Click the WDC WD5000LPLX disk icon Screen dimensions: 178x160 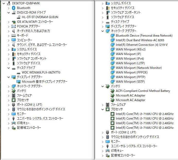tap(18, 73)
